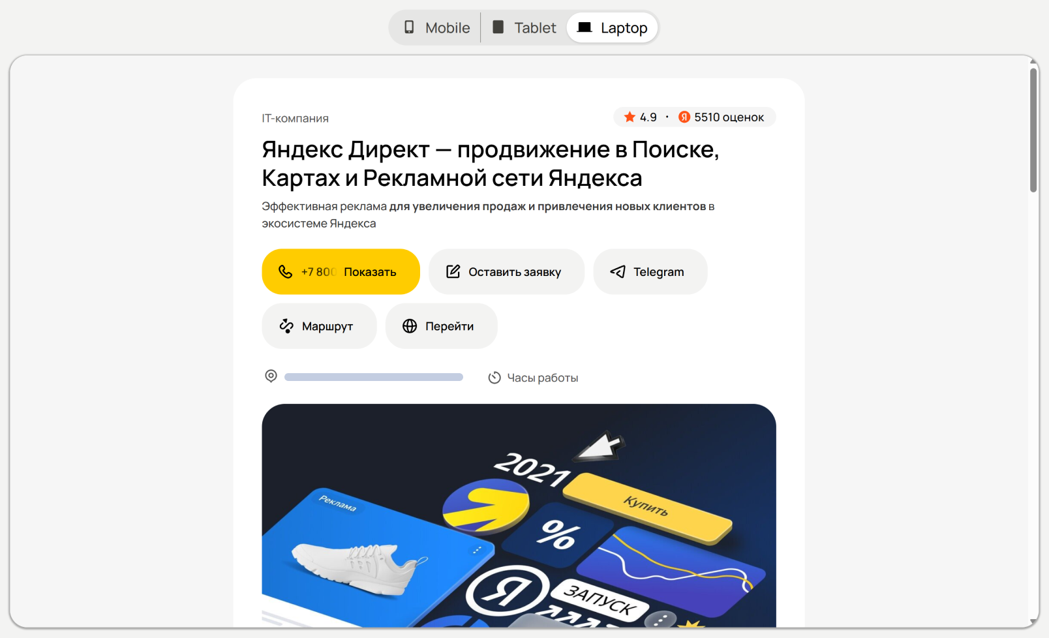Open the Telegram contact button
The width and height of the screenshot is (1049, 638).
click(650, 271)
